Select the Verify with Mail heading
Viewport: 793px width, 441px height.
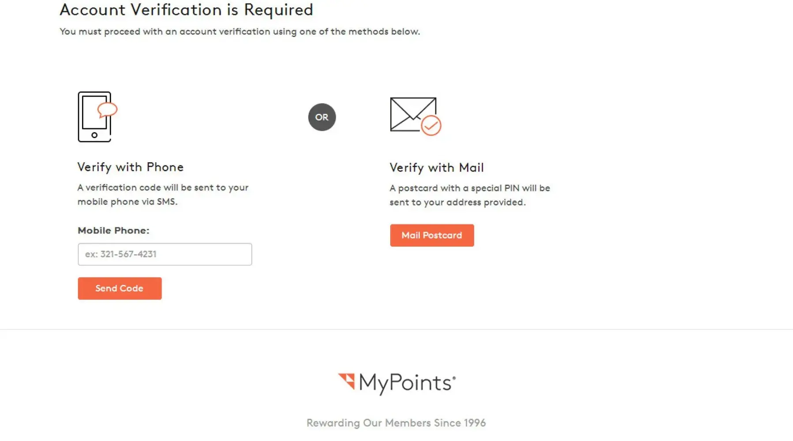(437, 168)
